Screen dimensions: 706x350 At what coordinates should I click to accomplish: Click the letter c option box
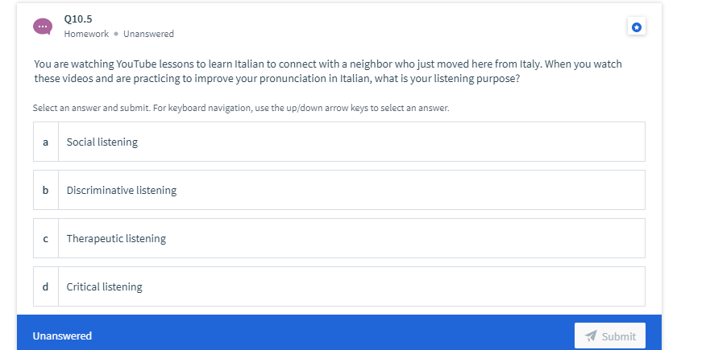[x=45, y=238]
